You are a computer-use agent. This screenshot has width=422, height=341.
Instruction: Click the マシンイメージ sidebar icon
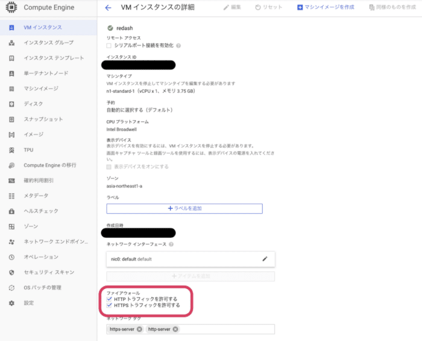11,89
